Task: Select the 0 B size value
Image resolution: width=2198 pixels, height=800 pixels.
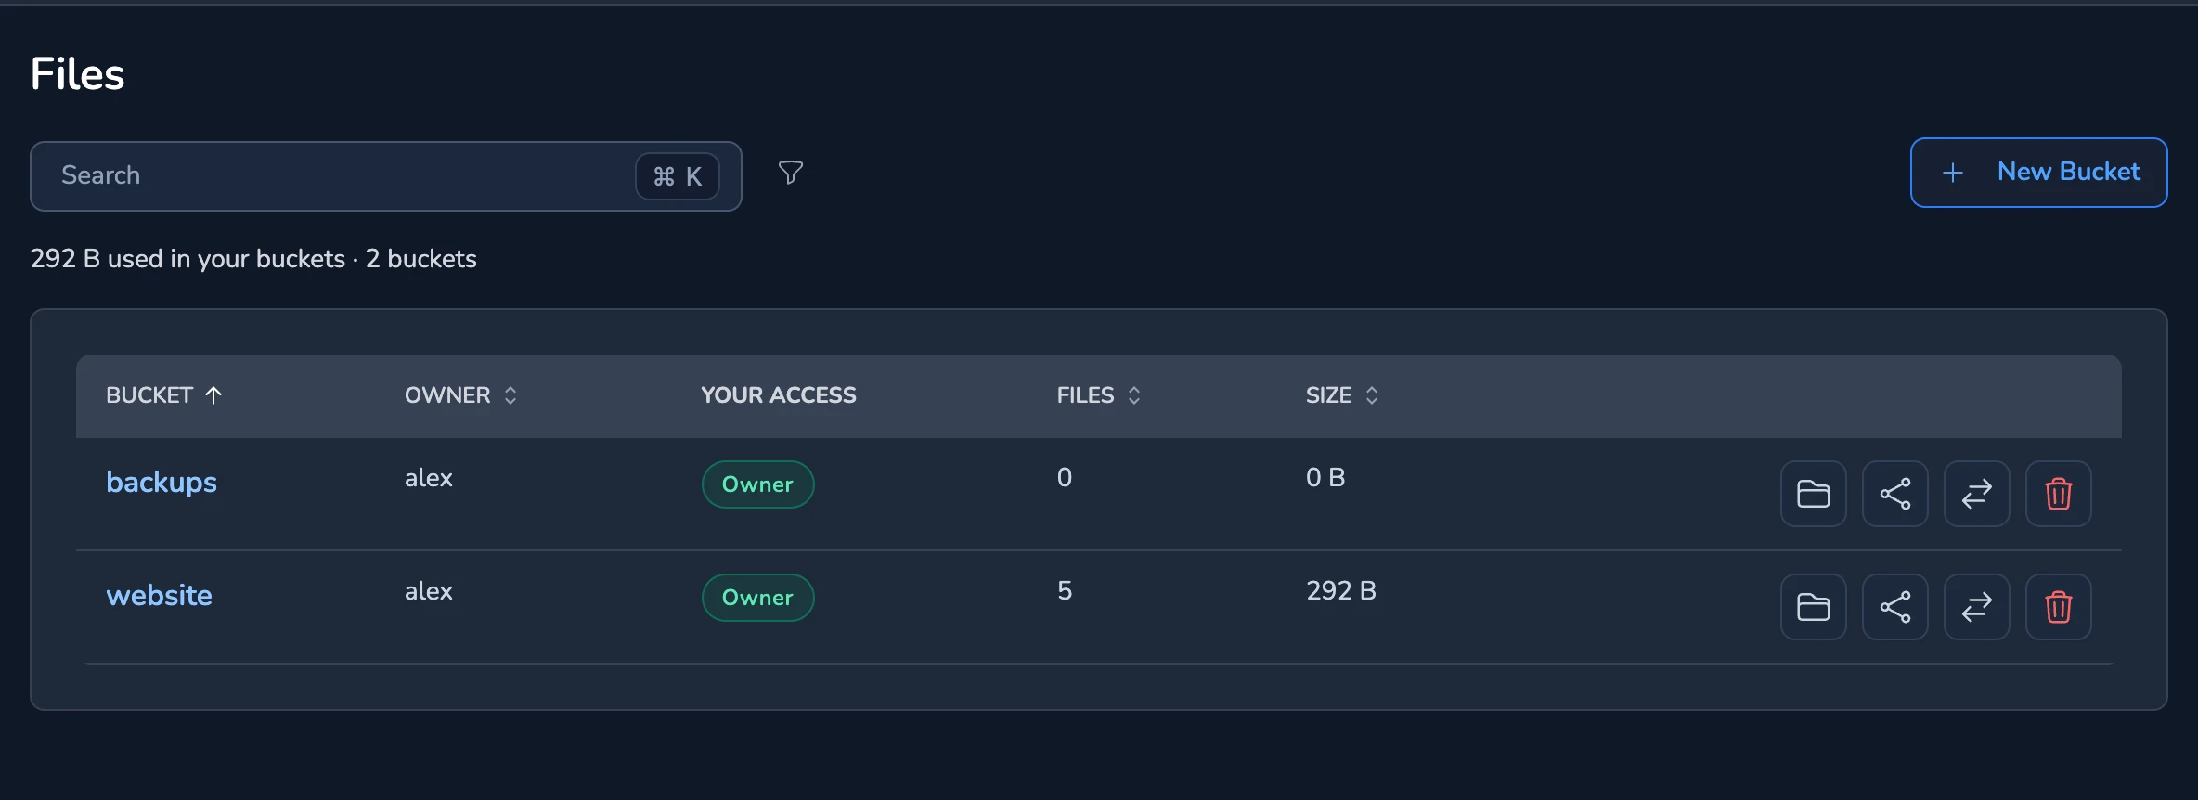Action: 1325,477
